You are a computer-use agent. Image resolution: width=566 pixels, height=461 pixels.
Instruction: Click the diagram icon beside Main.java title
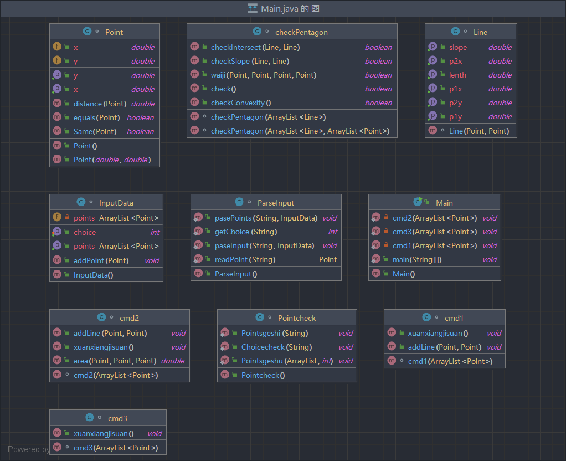(253, 8)
